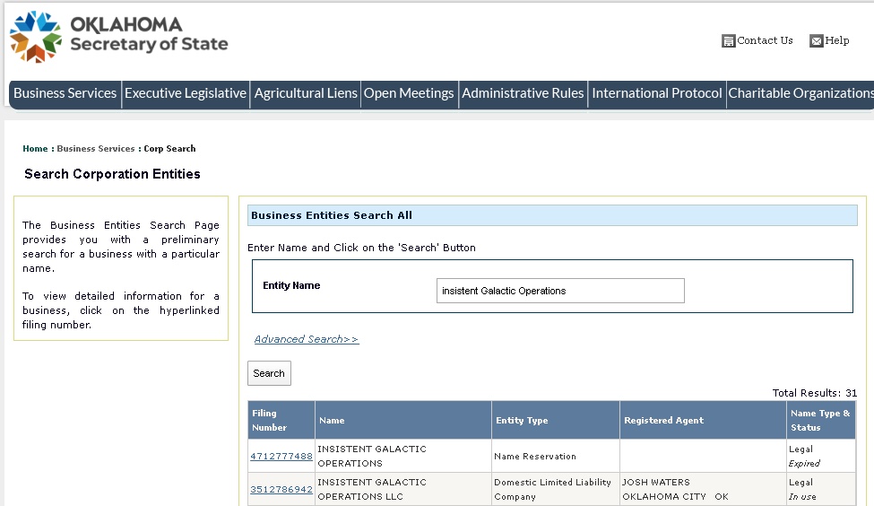Open the Executive Legislative menu
Image resolution: width=874 pixels, height=506 pixels.
click(x=186, y=93)
